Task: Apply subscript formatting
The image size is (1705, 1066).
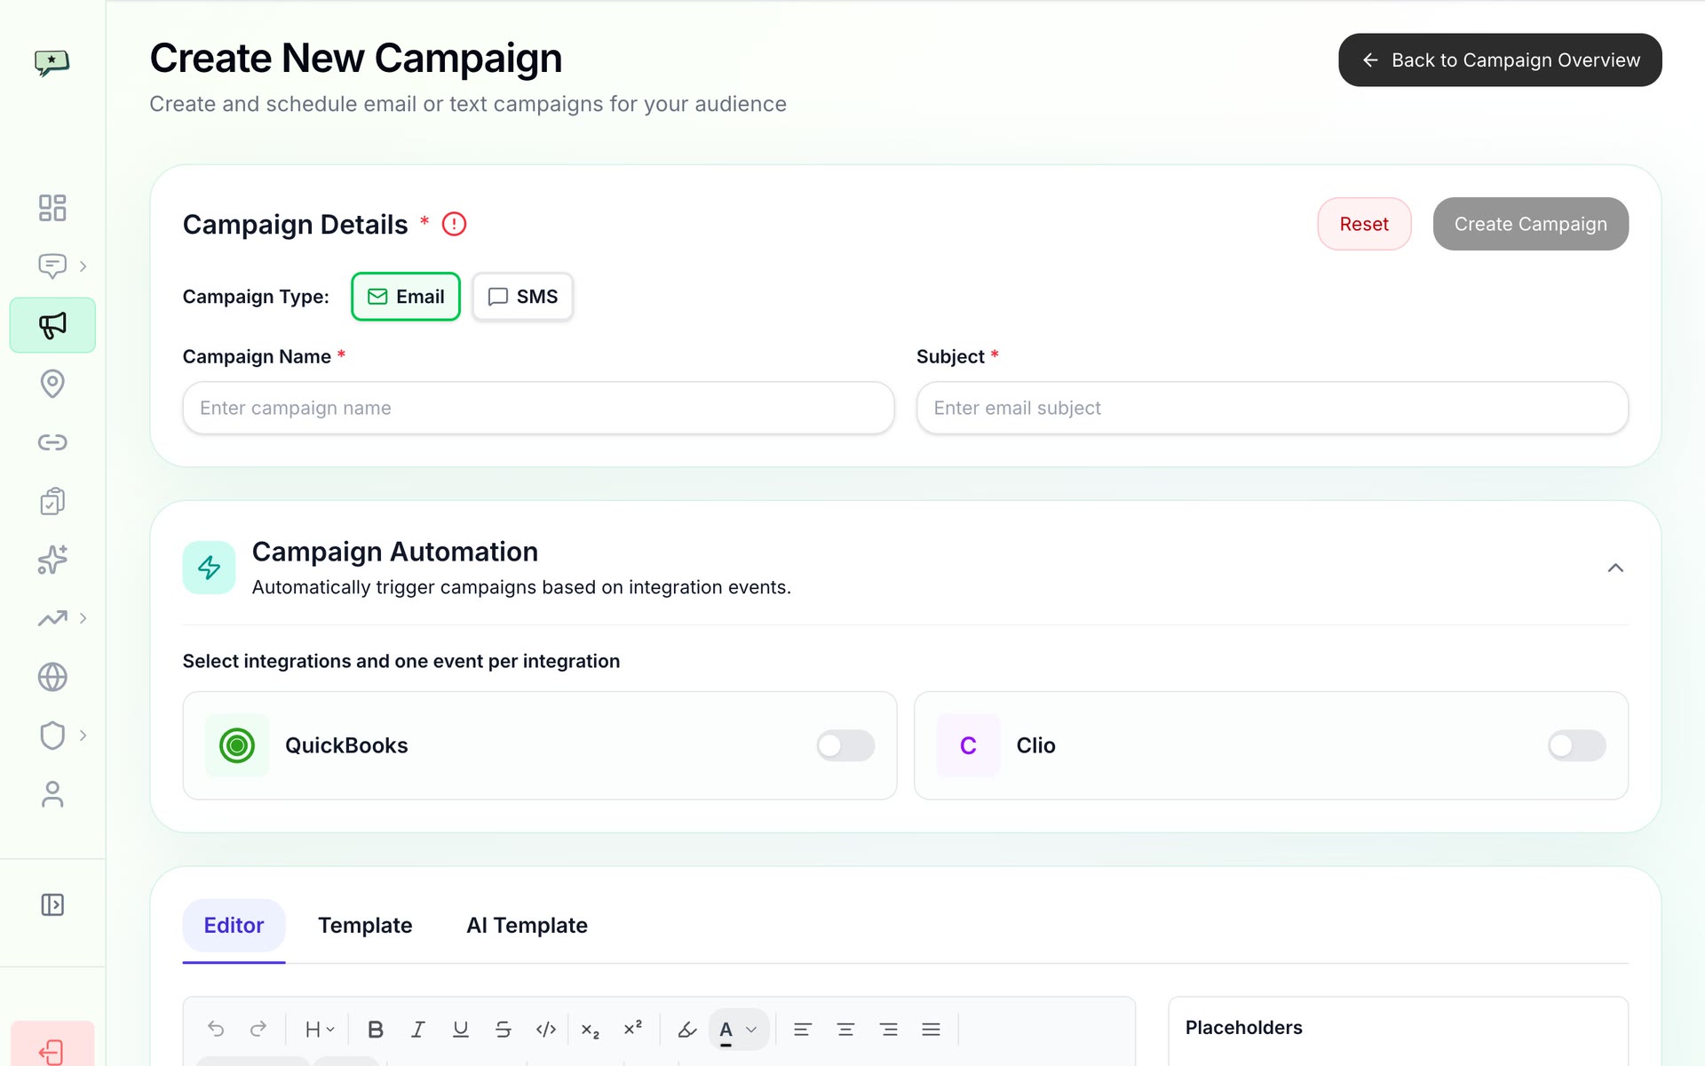Action: click(x=591, y=1029)
